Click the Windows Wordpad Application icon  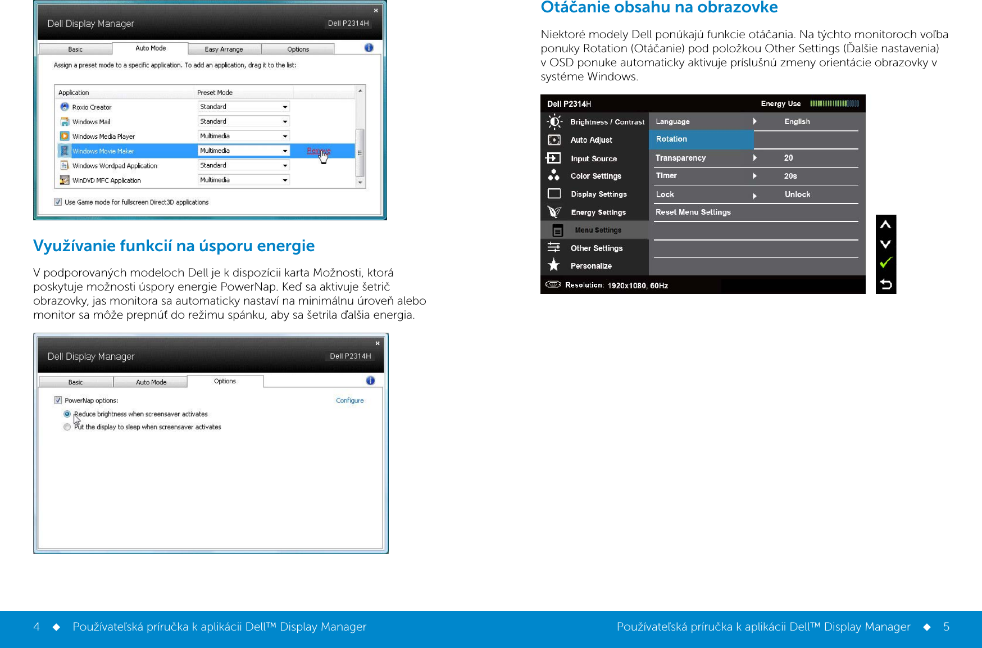click(x=65, y=165)
